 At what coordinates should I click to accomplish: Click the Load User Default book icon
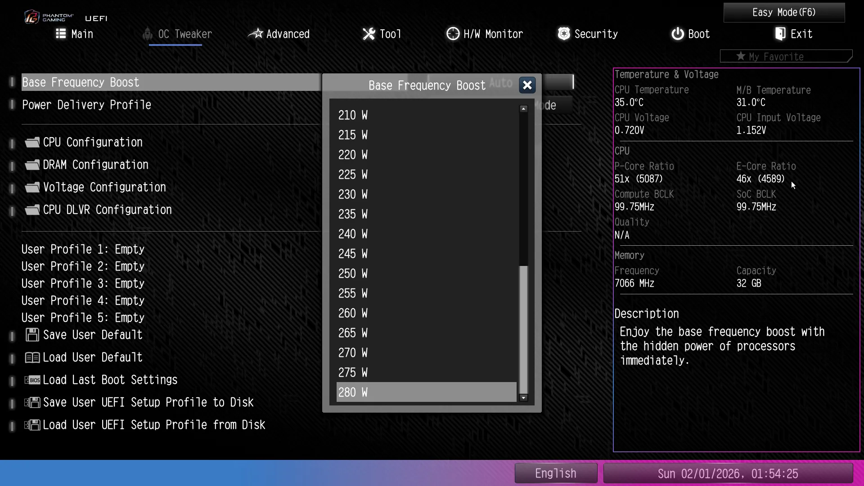pyautogui.click(x=32, y=358)
